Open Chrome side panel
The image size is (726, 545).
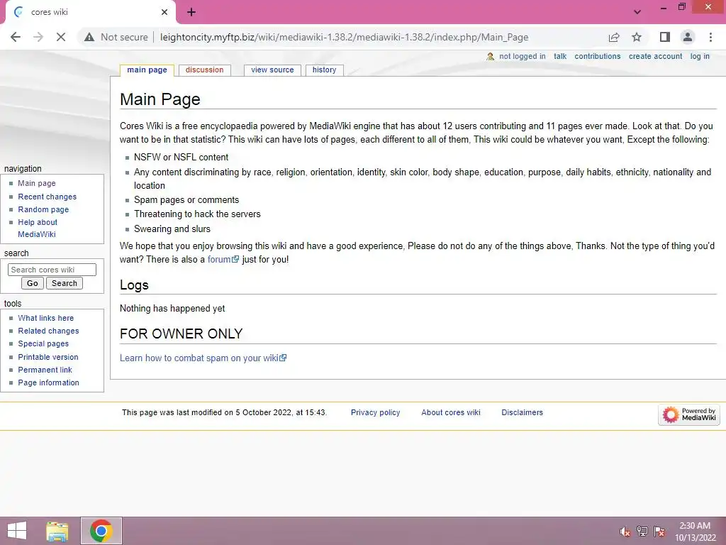665,37
